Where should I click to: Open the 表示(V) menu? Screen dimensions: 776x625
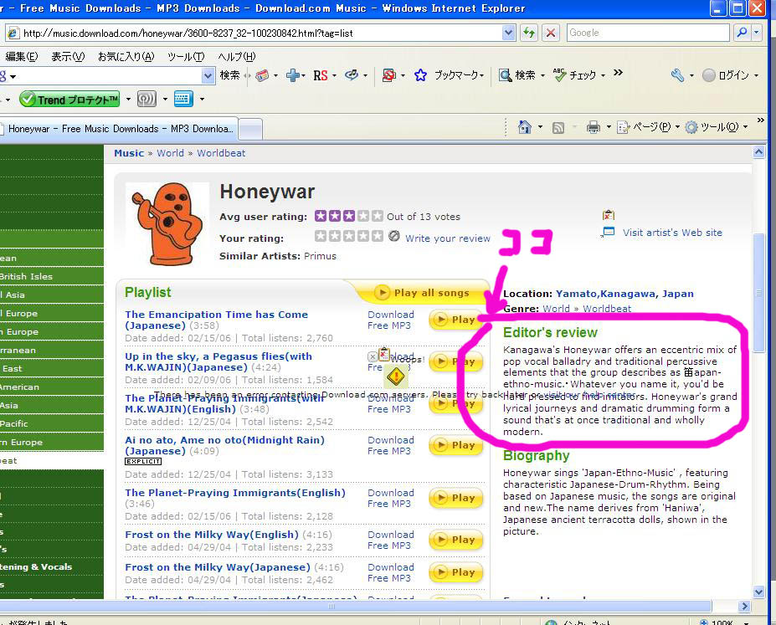[x=68, y=56]
